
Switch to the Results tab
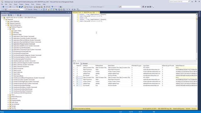pyautogui.click(x=76, y=63)
